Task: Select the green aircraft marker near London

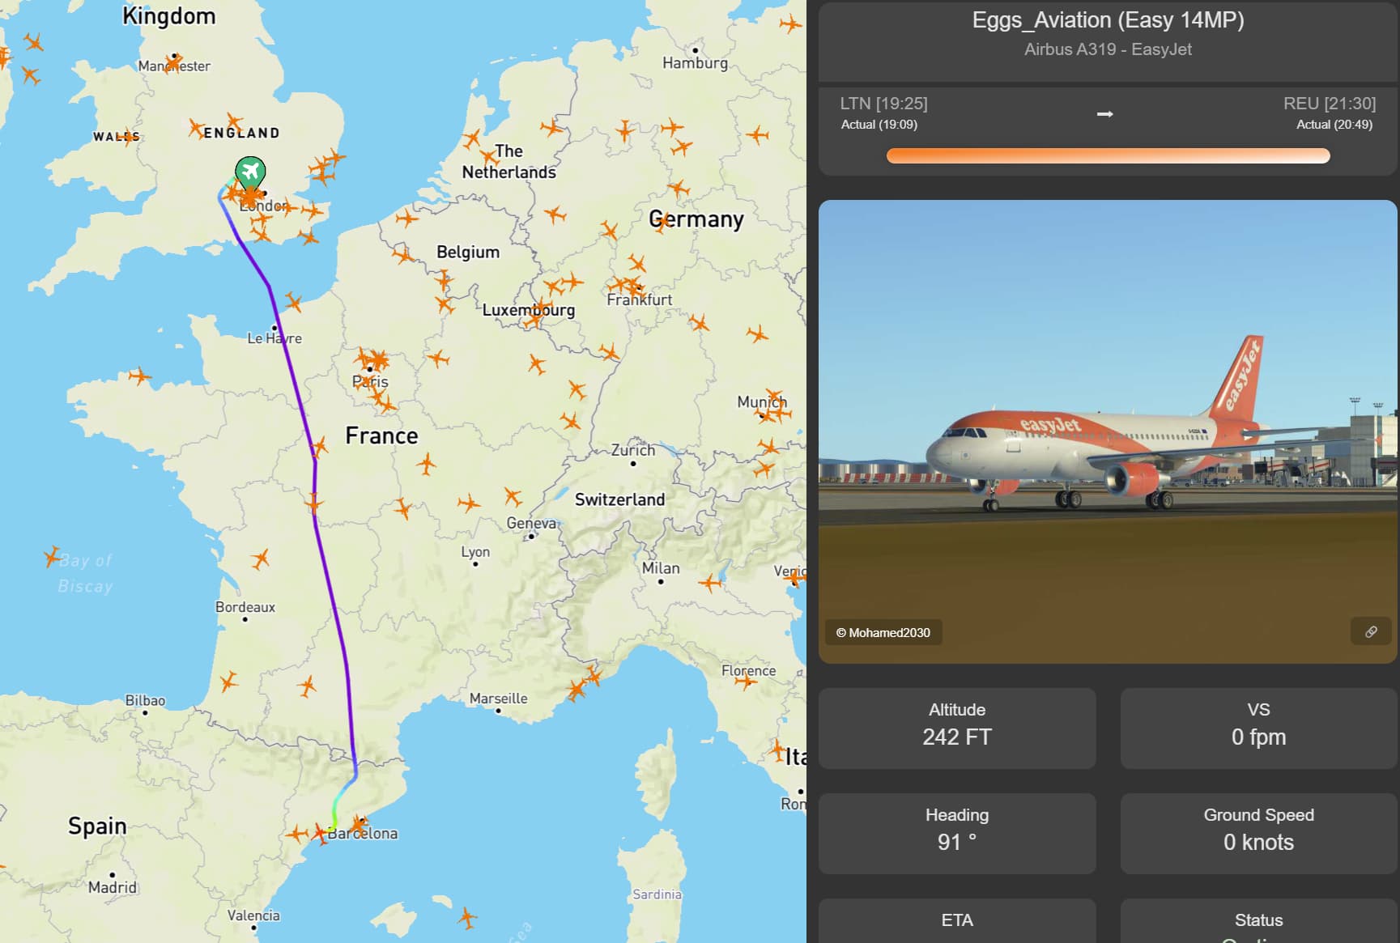Action: pyautogui.click(x=250, y=172)
